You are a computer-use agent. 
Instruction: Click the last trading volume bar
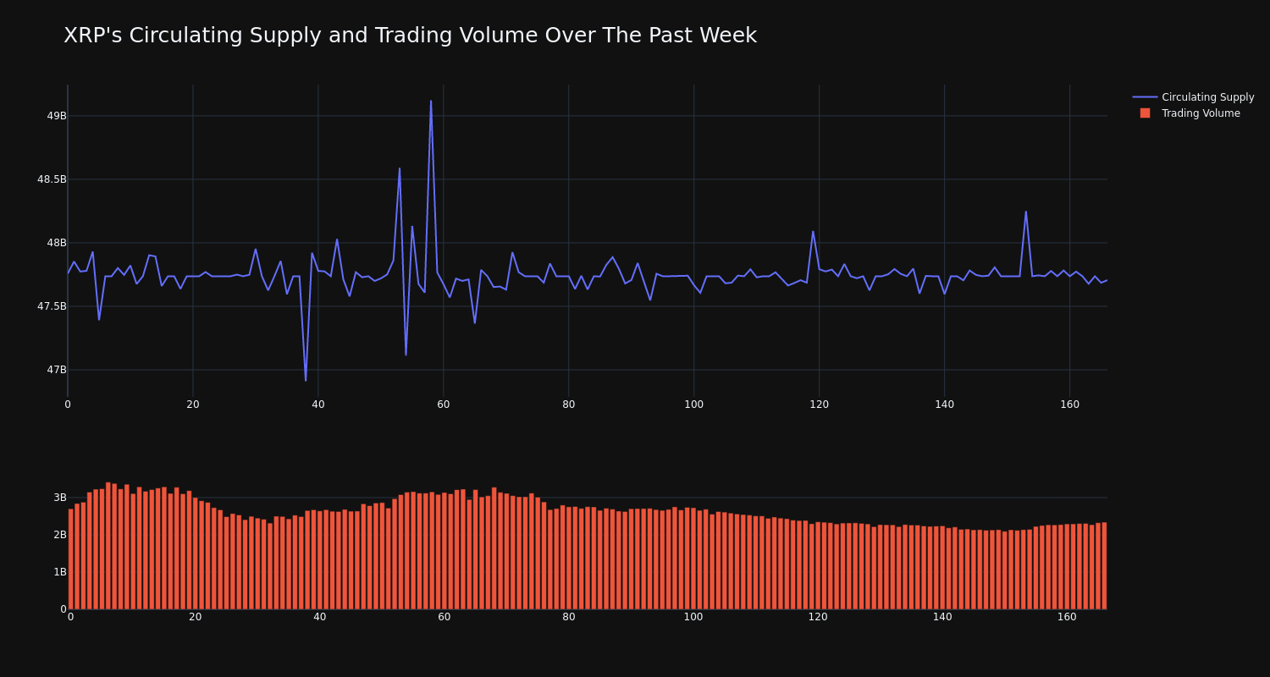pyautogui.click(x=1104, y=565)
